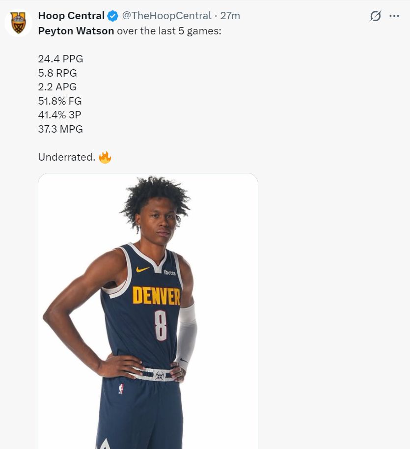Open the @TheHoopCentral handle link
The image size is (410, 449).
tap(167, 16)
